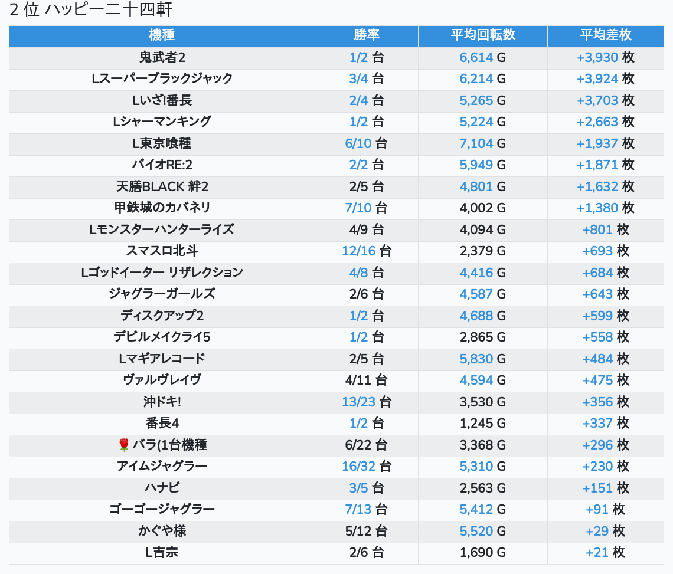673x574 pixels.
Task: Select the 7,104 G average spins cell
Action: click(482, 143)
